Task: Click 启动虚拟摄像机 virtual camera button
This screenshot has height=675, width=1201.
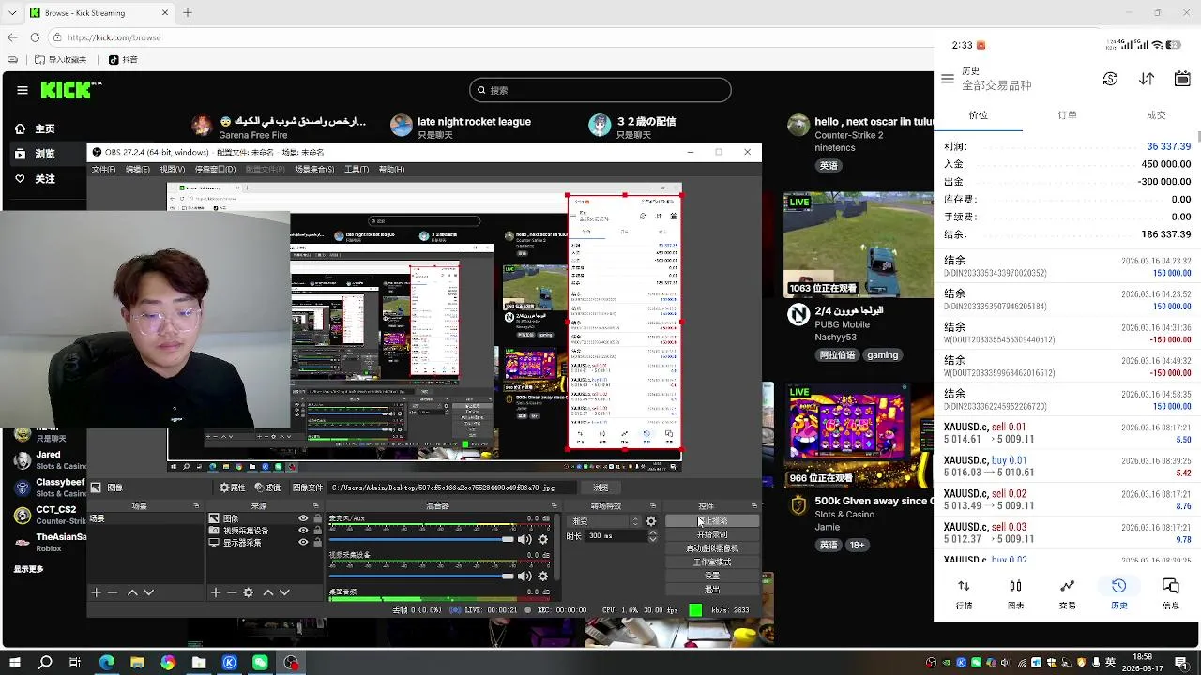Action: [x=712, y=548]
